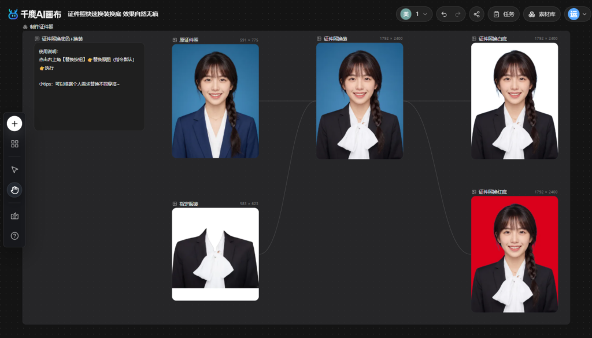The width and height of the screenshot is (592, 338).
Task: Click the 千鹿AI画布 logo
Action: [x=34, y=14]
